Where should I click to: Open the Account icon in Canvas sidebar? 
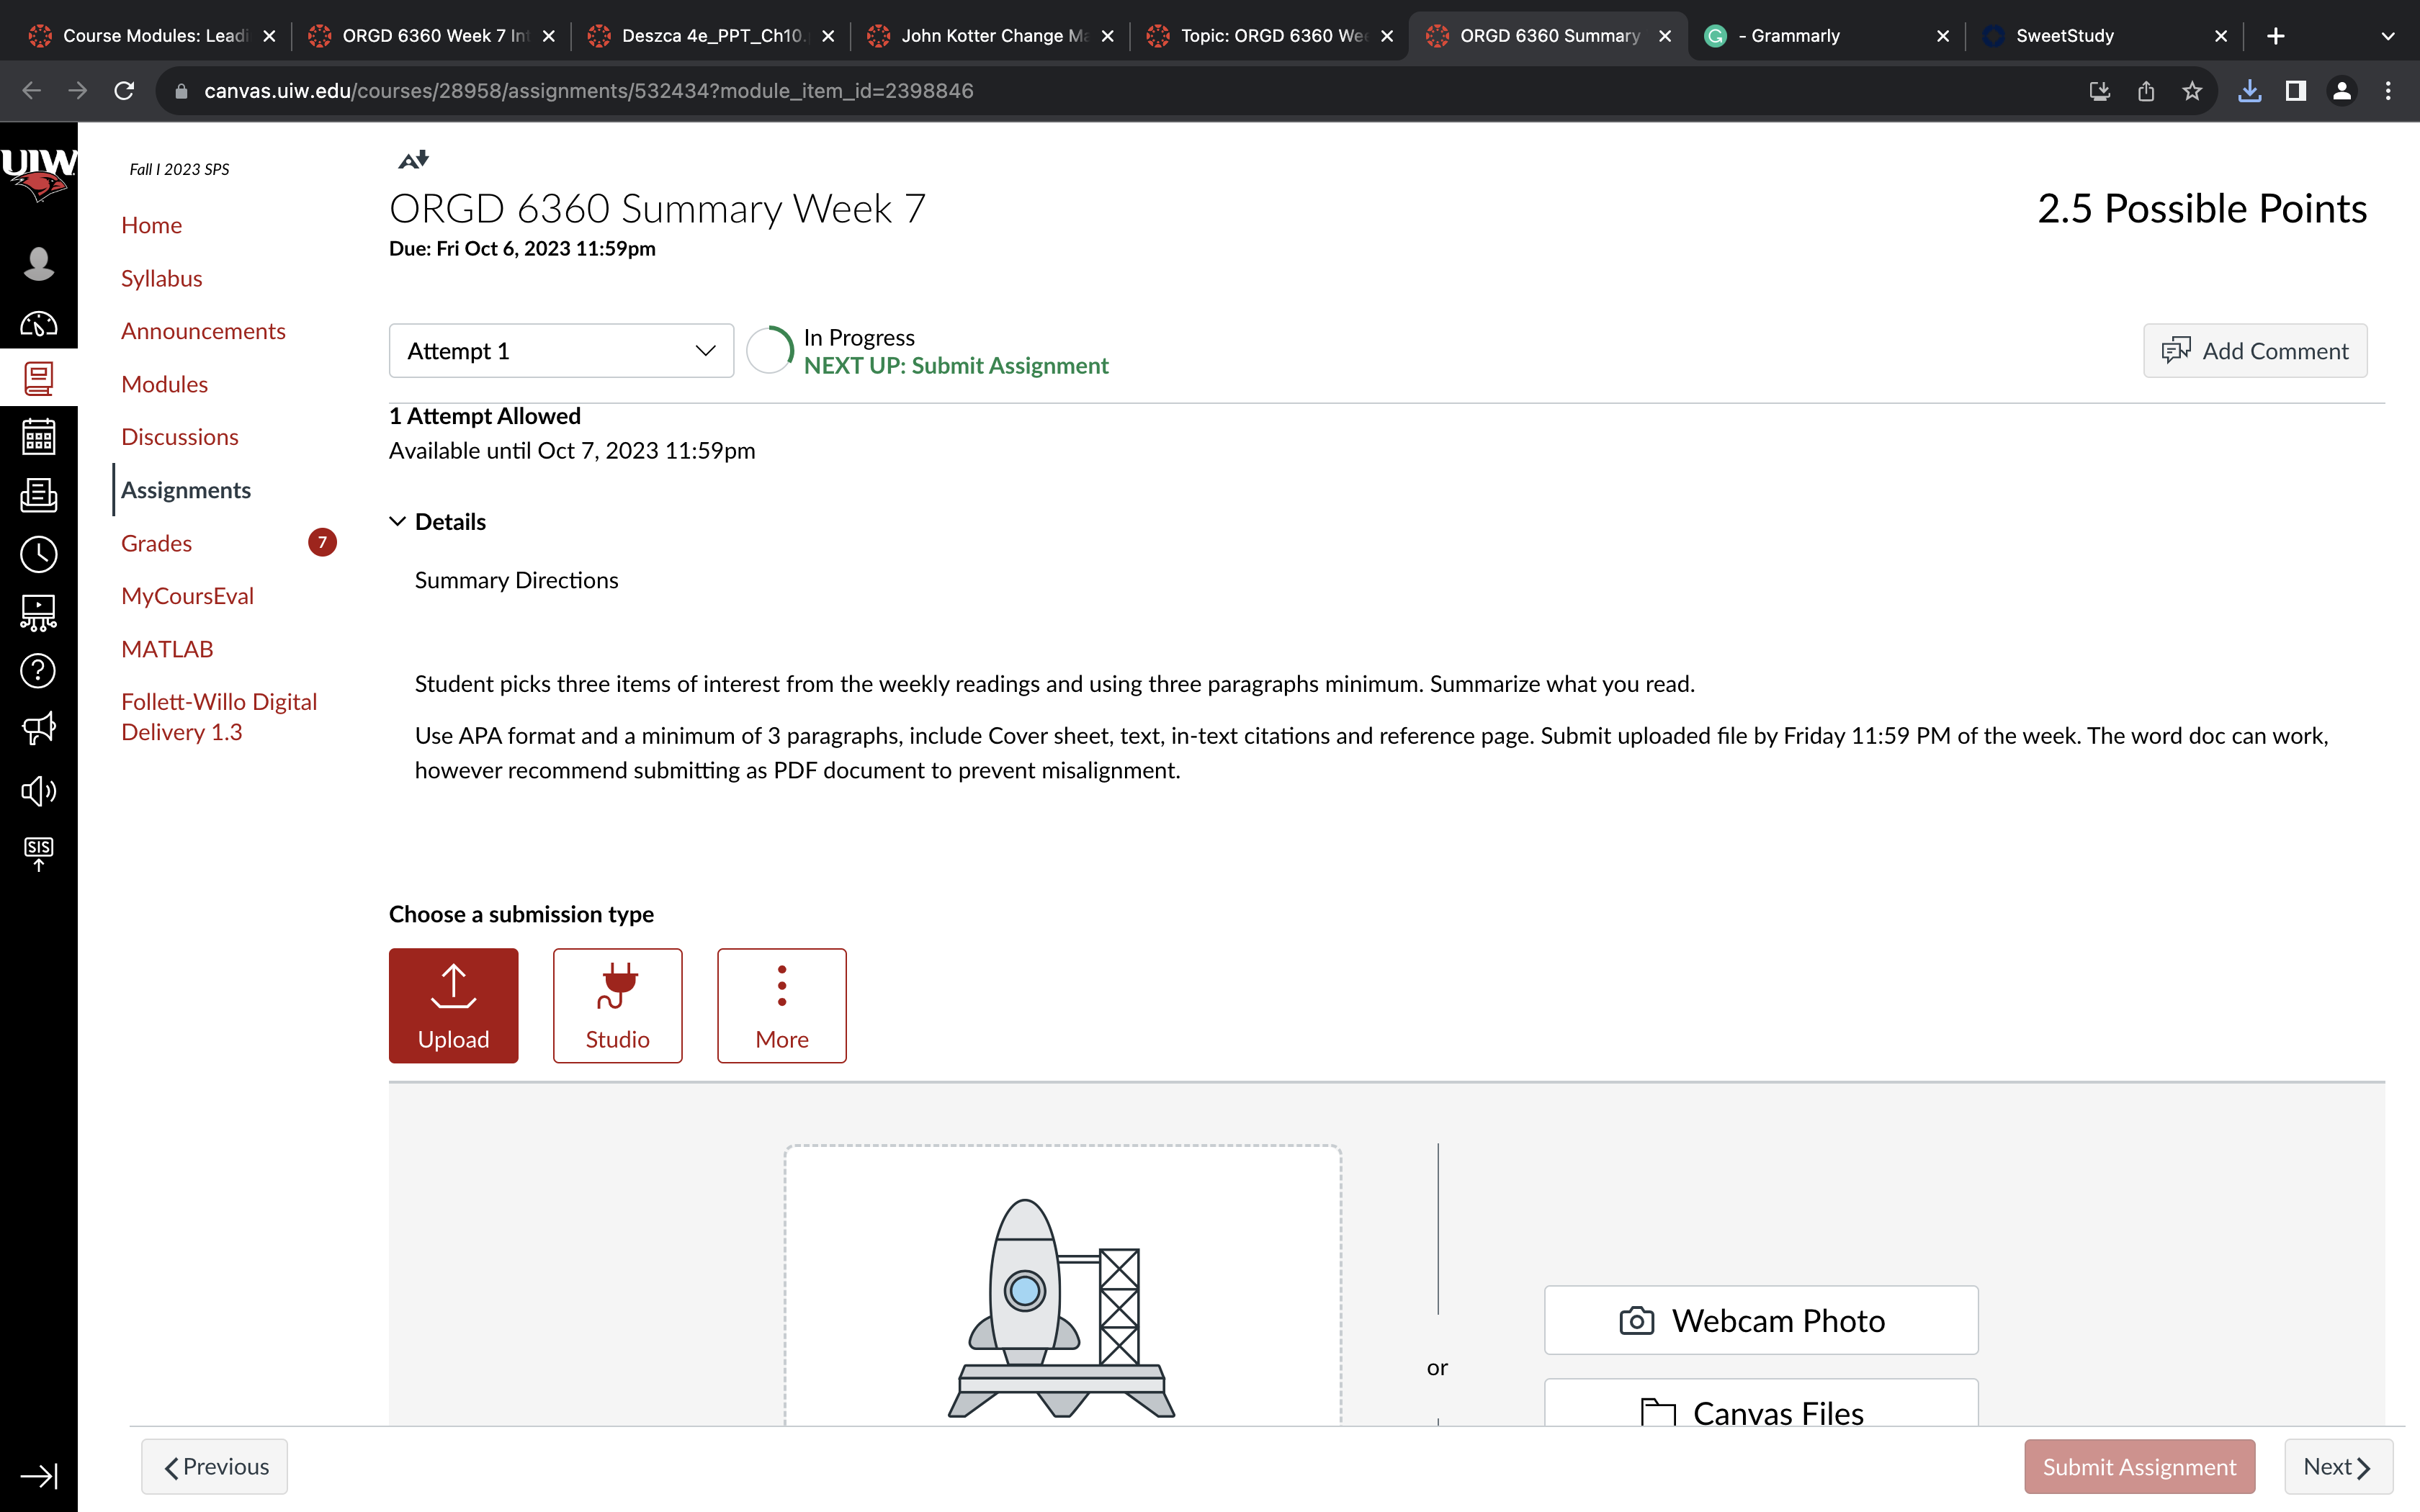[x=38, y=263]
